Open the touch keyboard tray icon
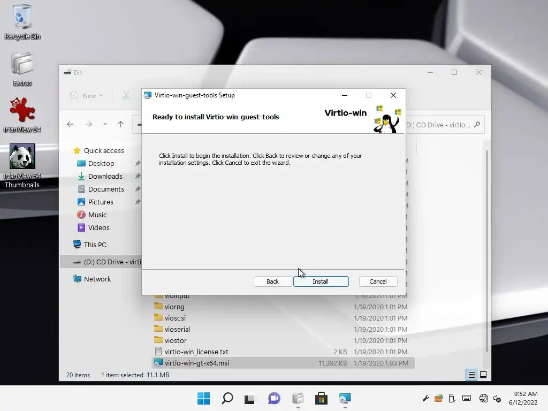Screen dimensions: 548x411 click(x=467, y=398)
